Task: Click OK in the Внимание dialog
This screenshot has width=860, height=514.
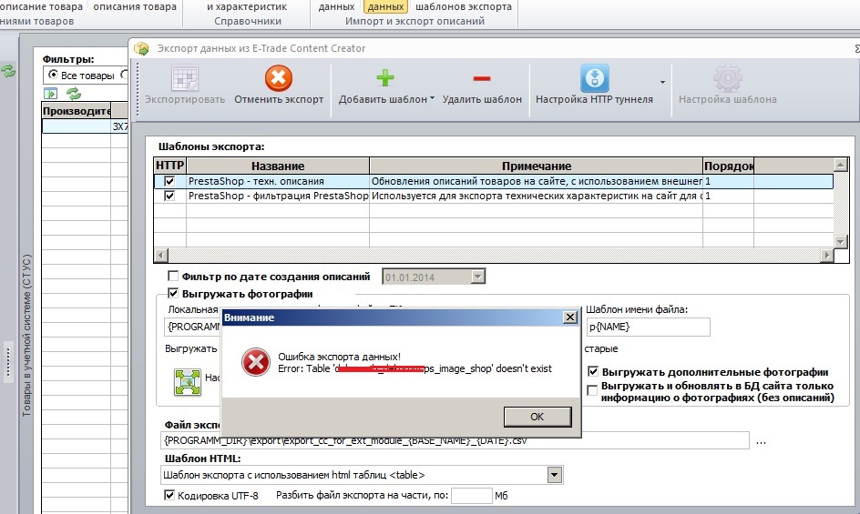Action: pyautogui.click(x=537, y=417)
